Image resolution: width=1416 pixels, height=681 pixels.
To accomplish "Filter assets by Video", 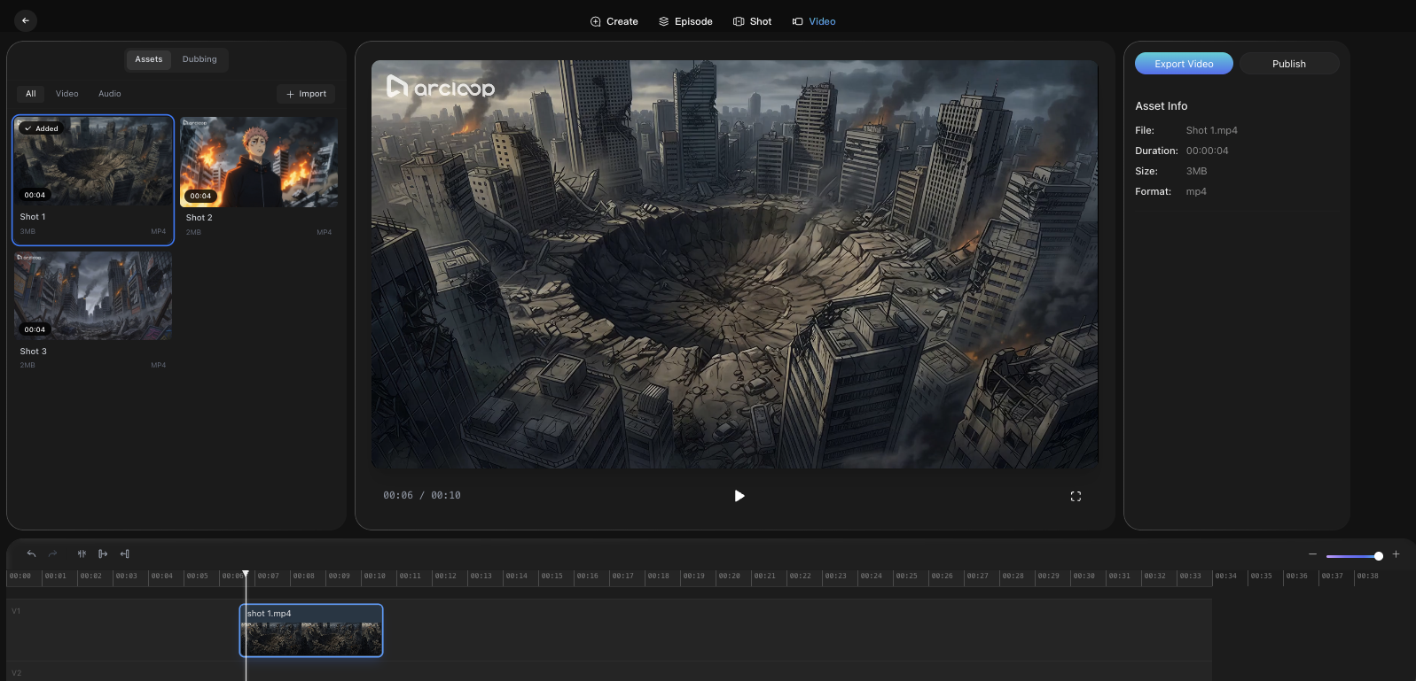I will 66,94.
